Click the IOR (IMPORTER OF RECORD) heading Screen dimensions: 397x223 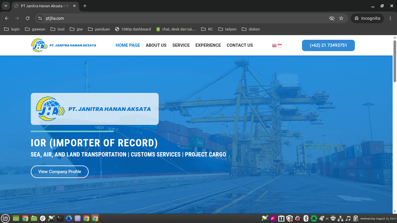click(x=94, y=143)
